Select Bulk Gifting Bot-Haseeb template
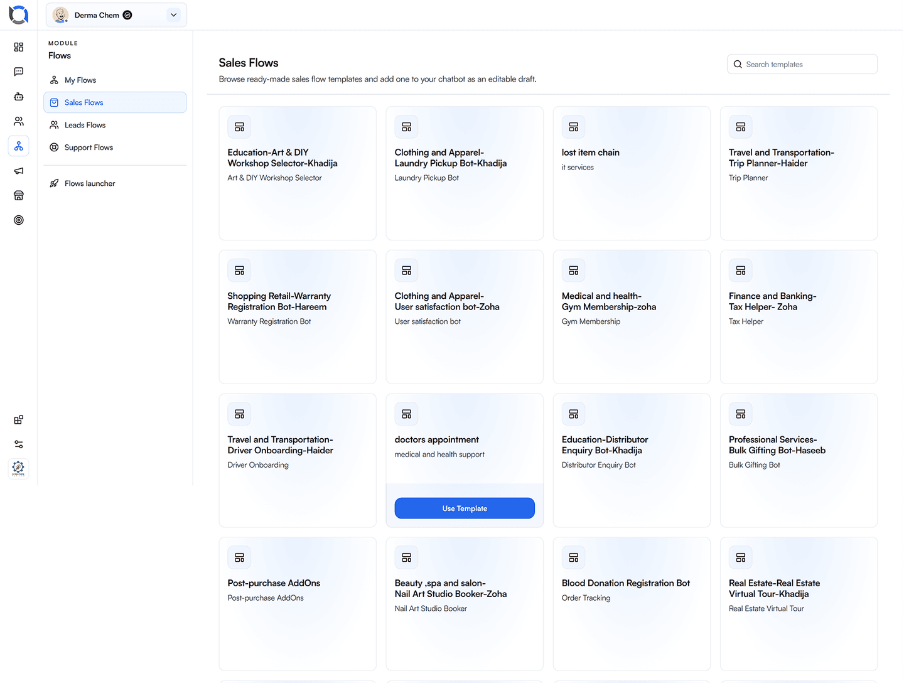 tap(799, 461)
